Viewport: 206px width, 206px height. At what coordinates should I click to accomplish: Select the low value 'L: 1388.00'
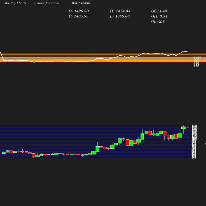tap(120, 16)
